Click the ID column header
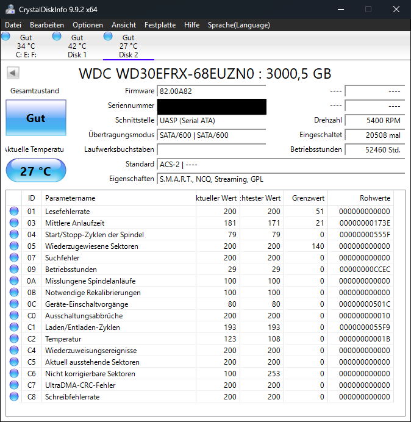The image size is (411, 422). click(x=31, y=198)
